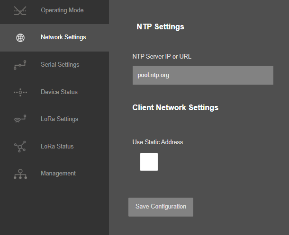Navigate to LoRa Settings
Image resolution: width=289 pixels, height=235 pixels.
coord(54,119)
